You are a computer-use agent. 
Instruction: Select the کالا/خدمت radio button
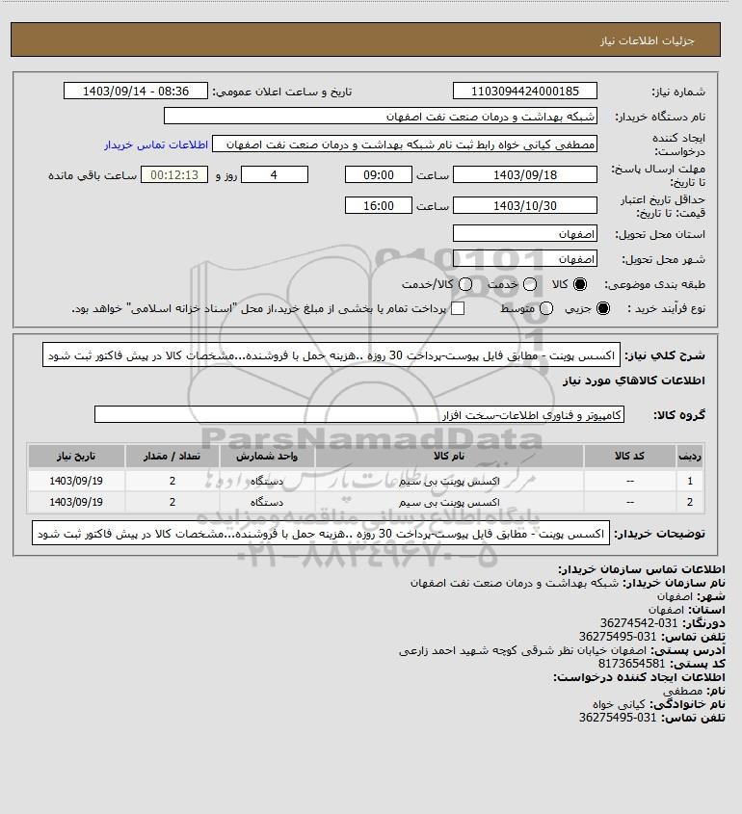click(465, 284)
